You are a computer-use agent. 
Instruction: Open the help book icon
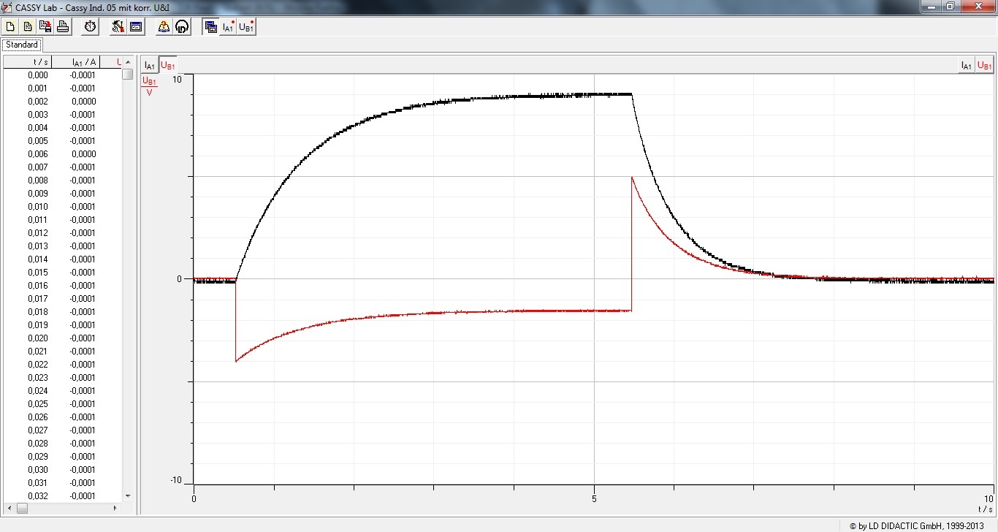click(x=164, y=27)
